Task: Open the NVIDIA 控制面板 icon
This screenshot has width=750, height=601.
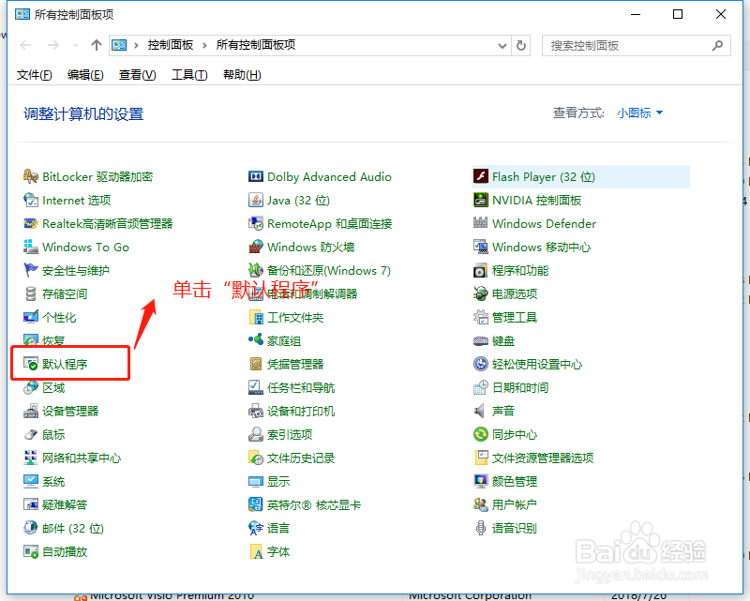Action: [481, 200]
